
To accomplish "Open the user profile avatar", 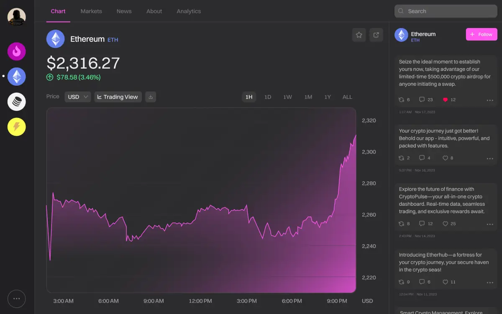I will point(17,17).
